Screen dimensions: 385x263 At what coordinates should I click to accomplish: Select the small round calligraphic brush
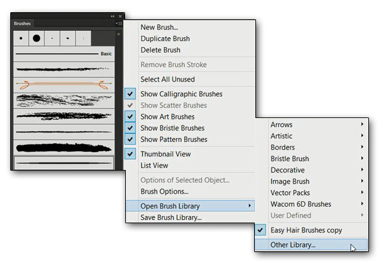pos(21,38)
